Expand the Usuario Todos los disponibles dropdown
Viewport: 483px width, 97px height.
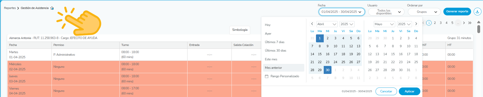[x=386, y=12]
